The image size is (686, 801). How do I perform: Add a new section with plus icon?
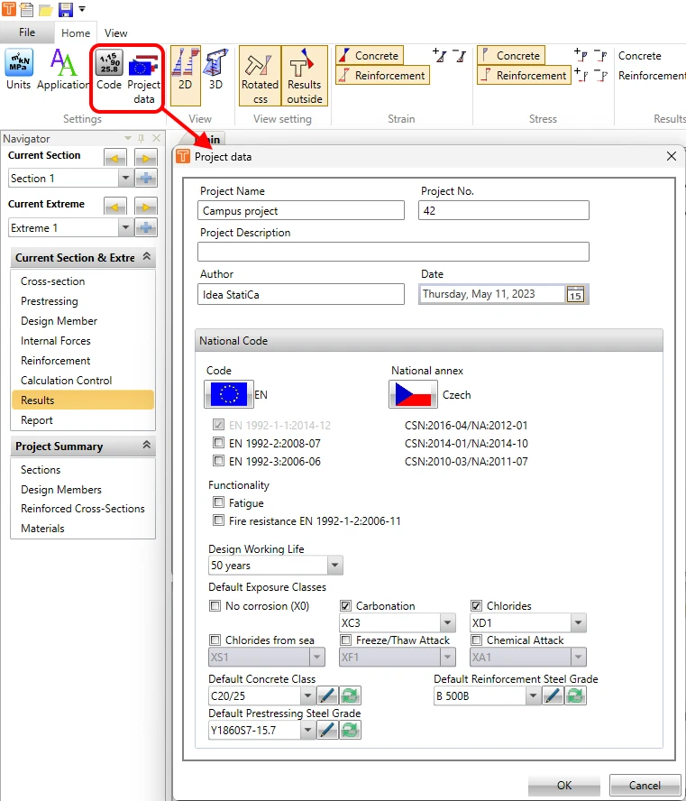pos(146,179)
